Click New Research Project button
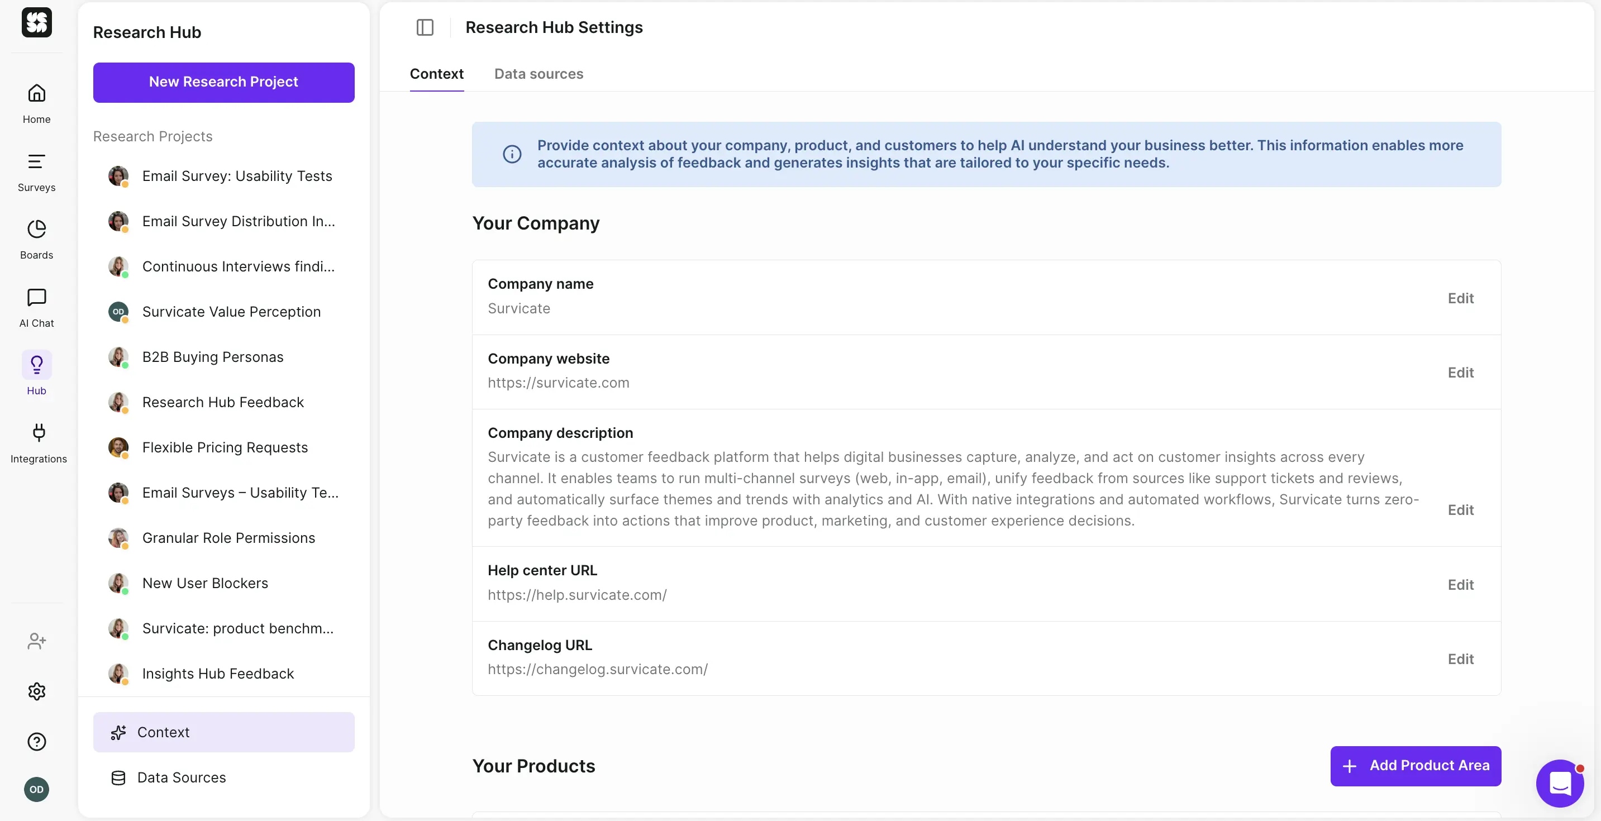Viewport: 1601px width, 821px height. [x=224, y=82]
